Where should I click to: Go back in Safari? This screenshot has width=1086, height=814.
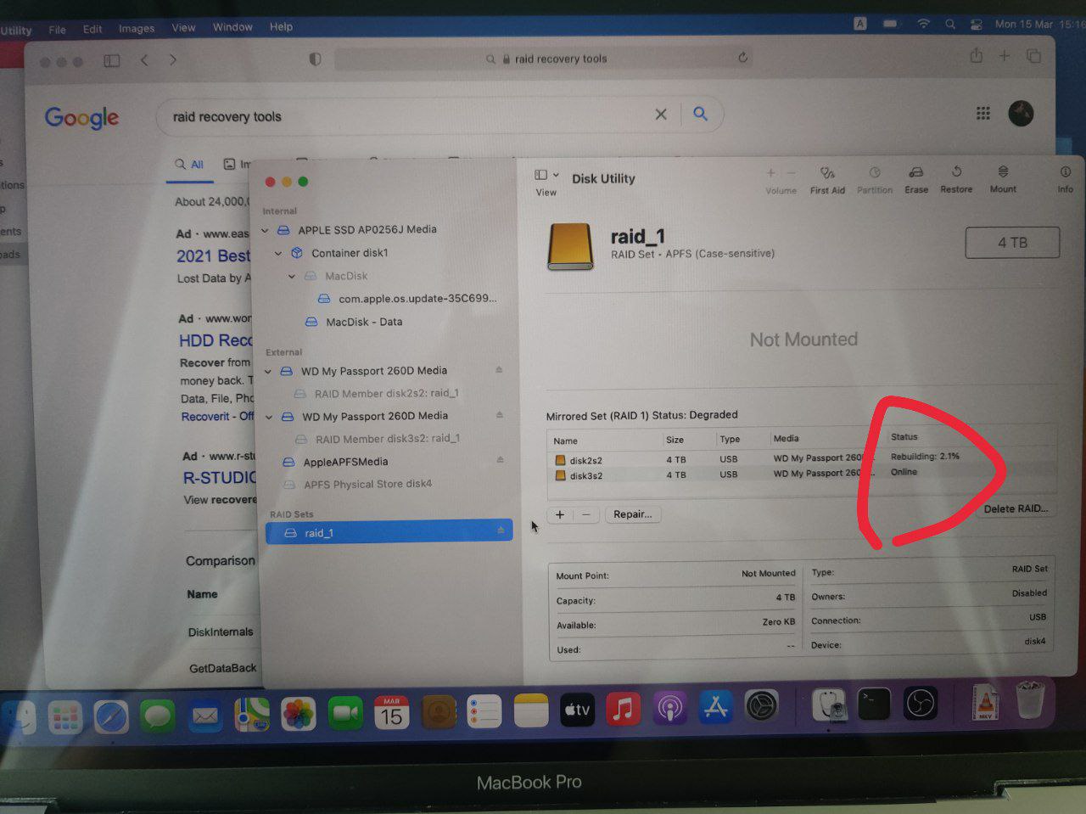(144, 60)
